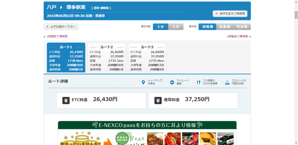
Task: Click the 博多駅東 destination text
Action: [x=76, y=7]
